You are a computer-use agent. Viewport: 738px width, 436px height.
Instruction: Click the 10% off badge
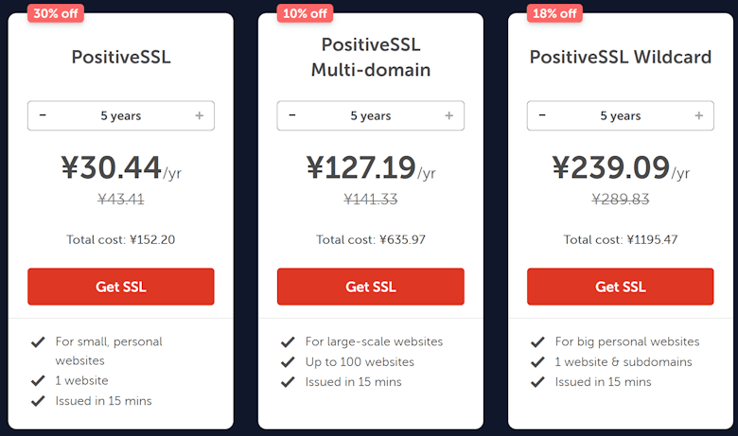305,13
